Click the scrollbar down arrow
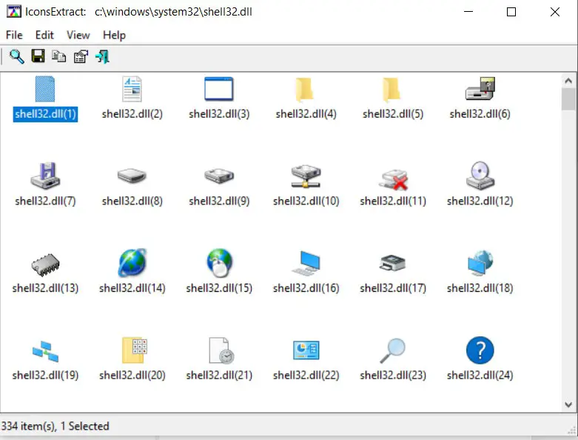 pos(568,404)
